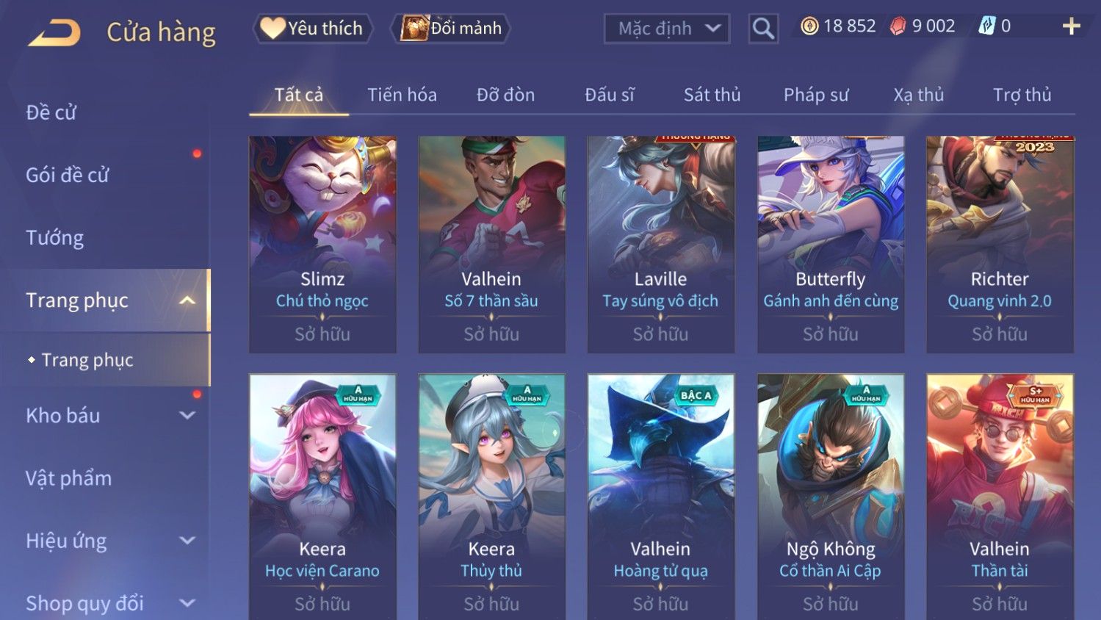Switch to the Sát thủ tab
Image resolution: width=1101 pixels, height=620 pixels.
(x=712, y=95)
